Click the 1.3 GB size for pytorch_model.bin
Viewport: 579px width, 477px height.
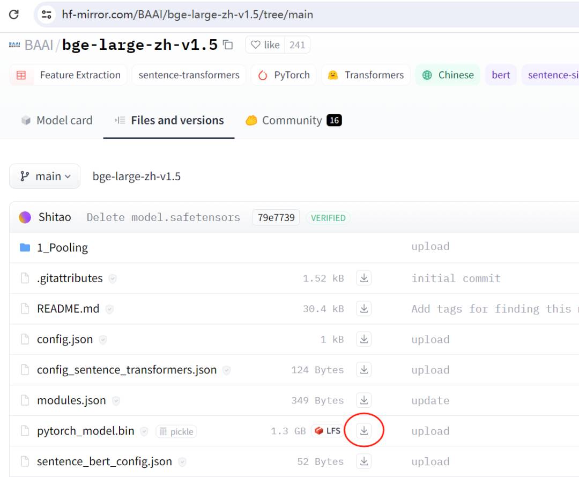[288, 431]
